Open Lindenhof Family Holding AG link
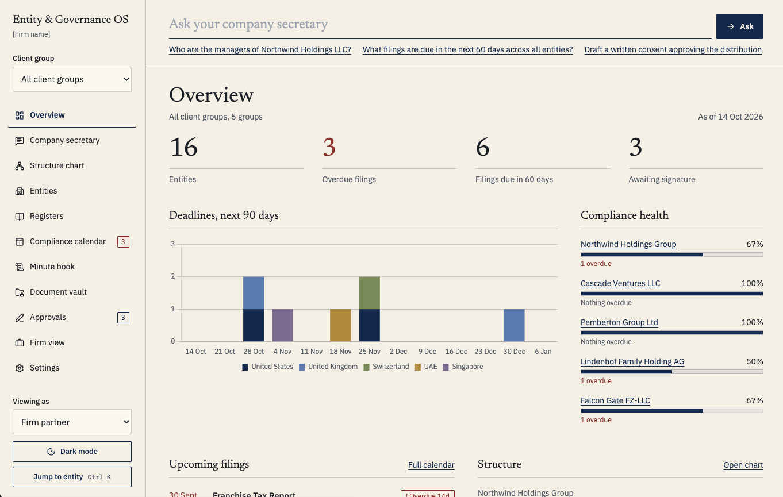The width and height of the screenshot is (783, 497). (632, 361)
